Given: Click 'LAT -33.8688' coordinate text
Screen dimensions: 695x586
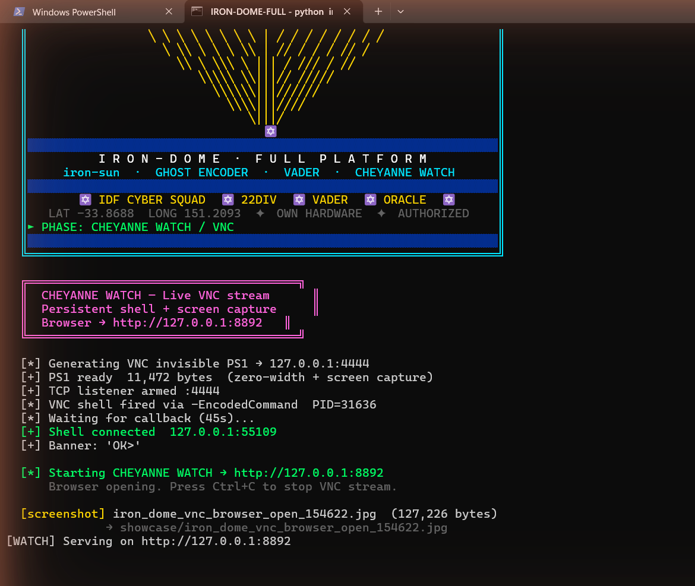Looking at the screenshot, I should [x=91, y=214].
